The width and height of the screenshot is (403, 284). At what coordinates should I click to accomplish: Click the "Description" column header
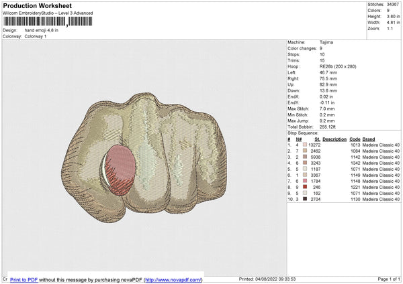click(334, 139)
